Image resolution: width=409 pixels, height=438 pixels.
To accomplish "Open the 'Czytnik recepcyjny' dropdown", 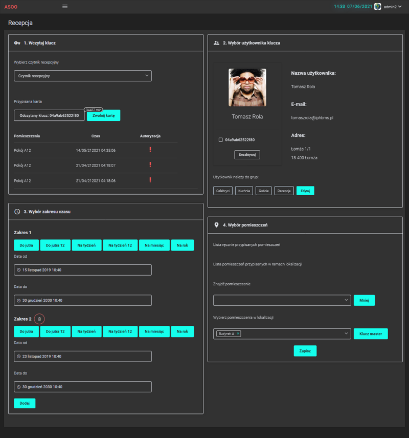I will pyautogui.click(x=83, y=75).
